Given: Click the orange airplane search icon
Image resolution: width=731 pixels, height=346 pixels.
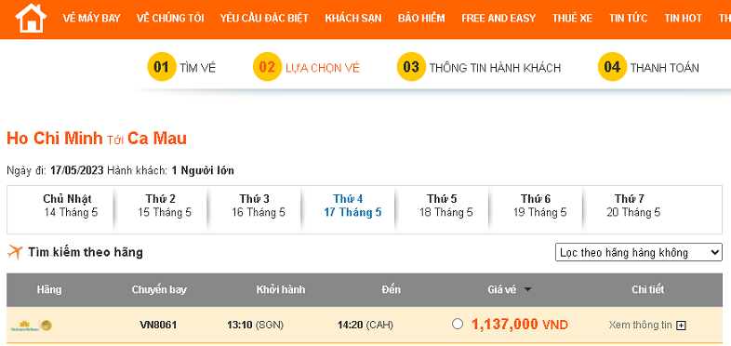Looking at the screenshot, I should pyautogui.click(x=15, y=252).
